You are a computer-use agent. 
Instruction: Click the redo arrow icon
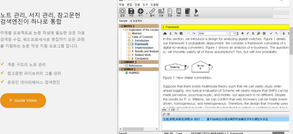tap(194, 34)
